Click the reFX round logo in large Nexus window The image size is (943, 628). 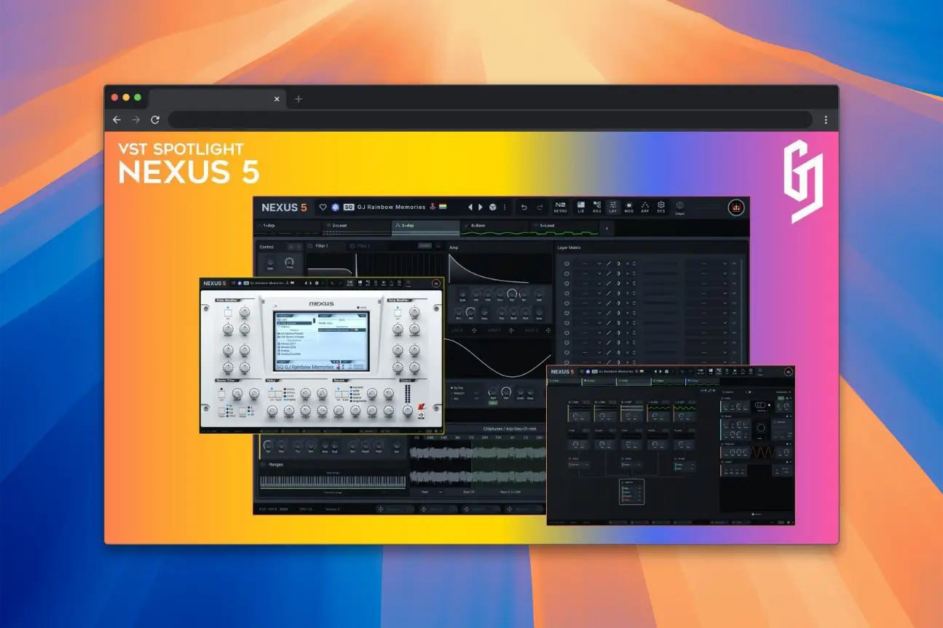[x=736, y=207]
